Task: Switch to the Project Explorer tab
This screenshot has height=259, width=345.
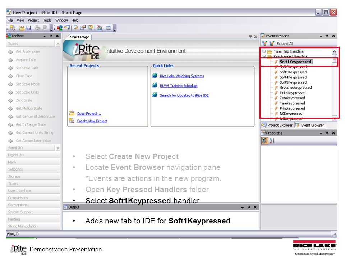Action: click(x=277, y=125)
